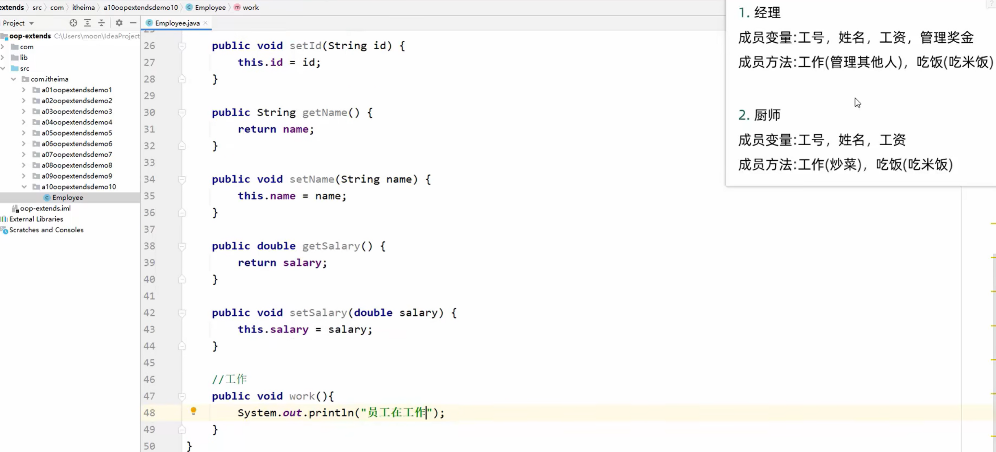The width and height of the screenshot is (996, 452).
Task: Collapse the getName method via gutter fold arrow
Action: pos(182,112)
